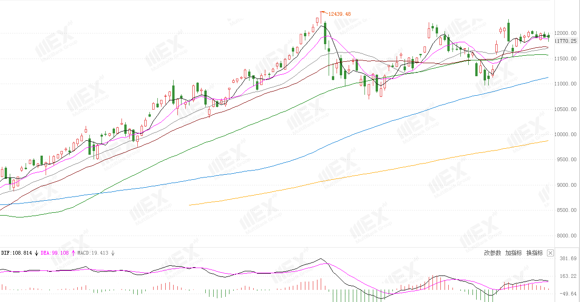Select the MACD:19.413 value label
The height and width of the screenshot is (302, 580).
click(93, 253)
